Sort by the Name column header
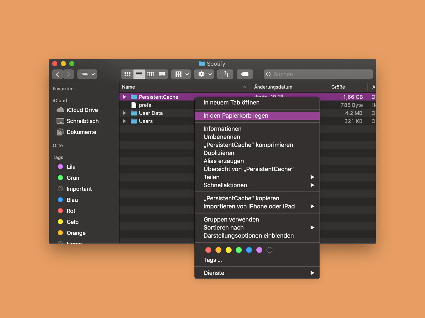Image resolution: width=425 pixels, height=318 pixels. click(184, 87)
